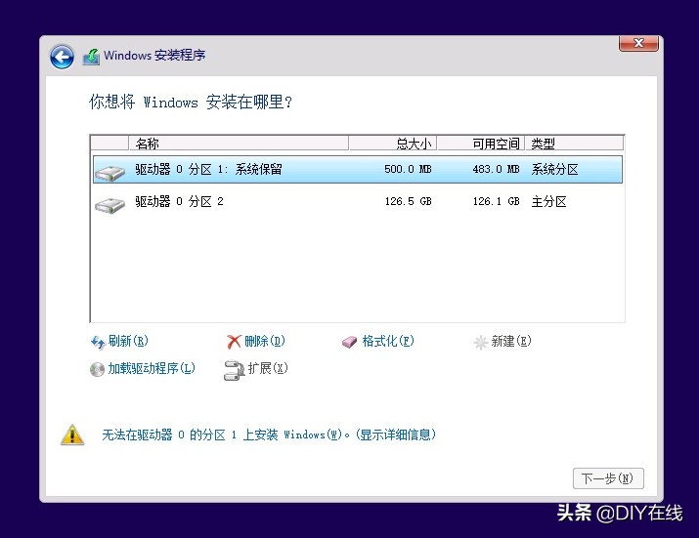Click the 126.5 GB total size cell
This screenshot has width=699, height=538.
[x=408, y=202]
